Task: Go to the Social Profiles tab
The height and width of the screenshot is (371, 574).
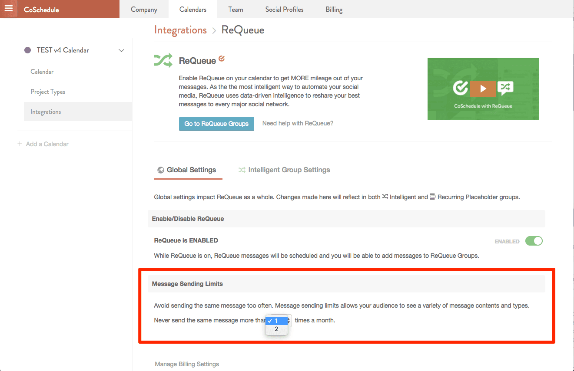Action: pyautogui.click(x=284, y=9)
